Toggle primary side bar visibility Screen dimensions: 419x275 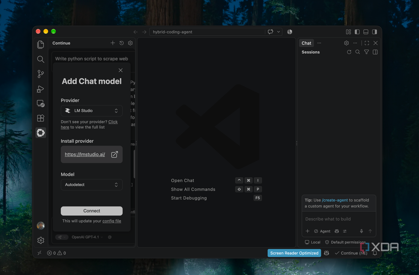357,32
